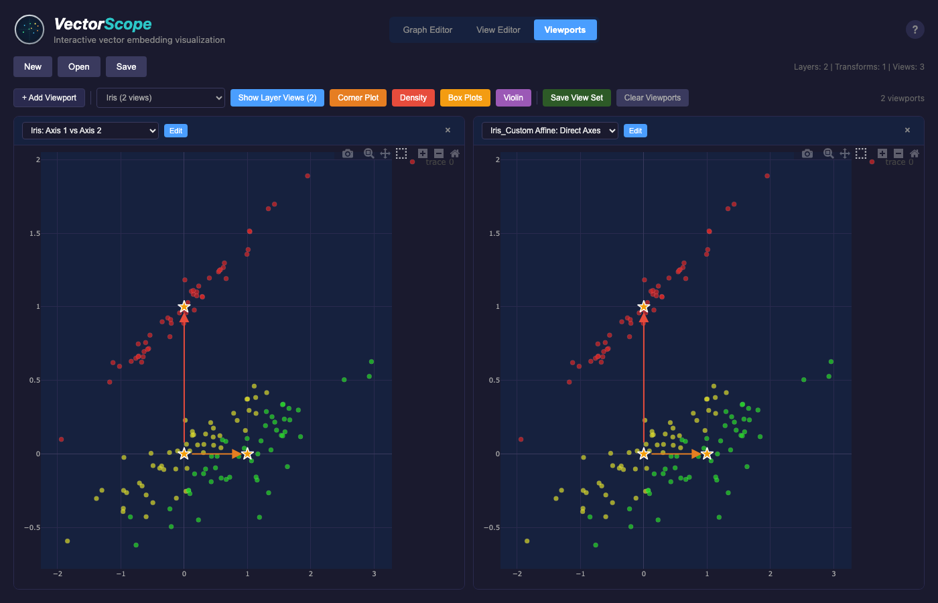This screenshot has width=938, height=603.
Task: Activate the pan tool in right plot
Action: [845, 153]
